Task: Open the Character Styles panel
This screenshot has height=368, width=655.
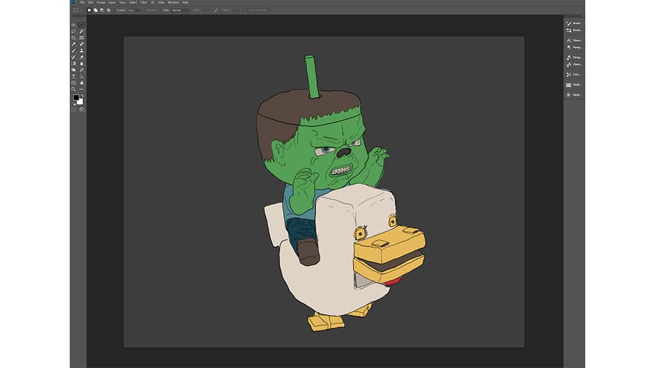Action: [x=574, y=65]
